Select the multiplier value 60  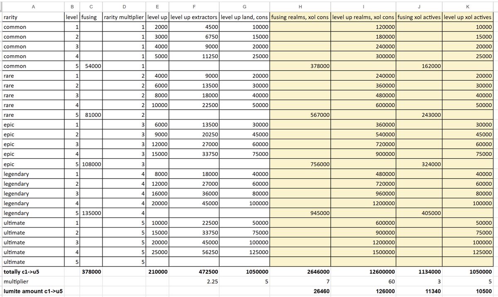pyautogui.click(x=364, y=281)
